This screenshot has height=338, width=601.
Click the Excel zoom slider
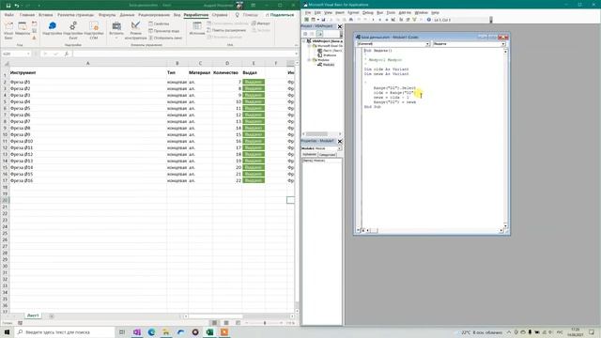click(x=265, y=323)
